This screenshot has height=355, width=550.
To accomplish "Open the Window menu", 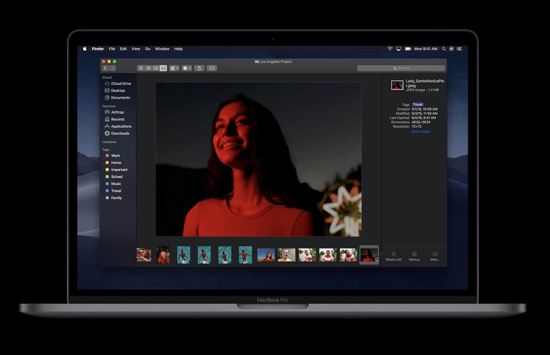I will 162,49.
